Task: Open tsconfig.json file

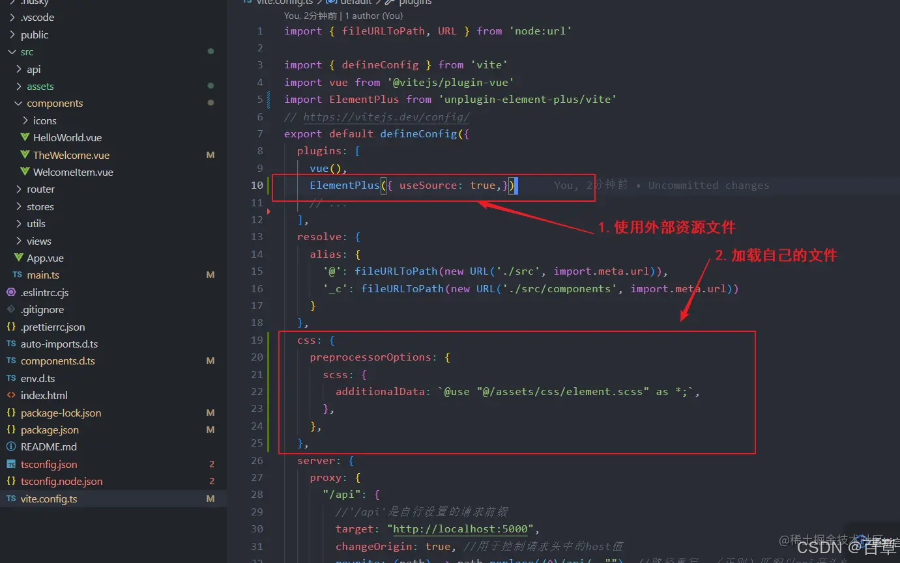Action: (x=49, y=464)
